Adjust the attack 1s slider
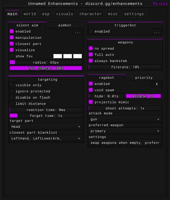This screenshot has width=170, height=200. point(143,96)
